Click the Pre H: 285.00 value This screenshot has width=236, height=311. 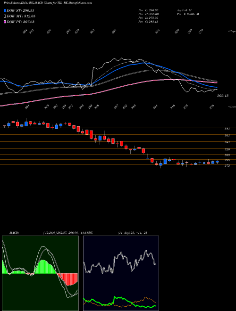148,14
